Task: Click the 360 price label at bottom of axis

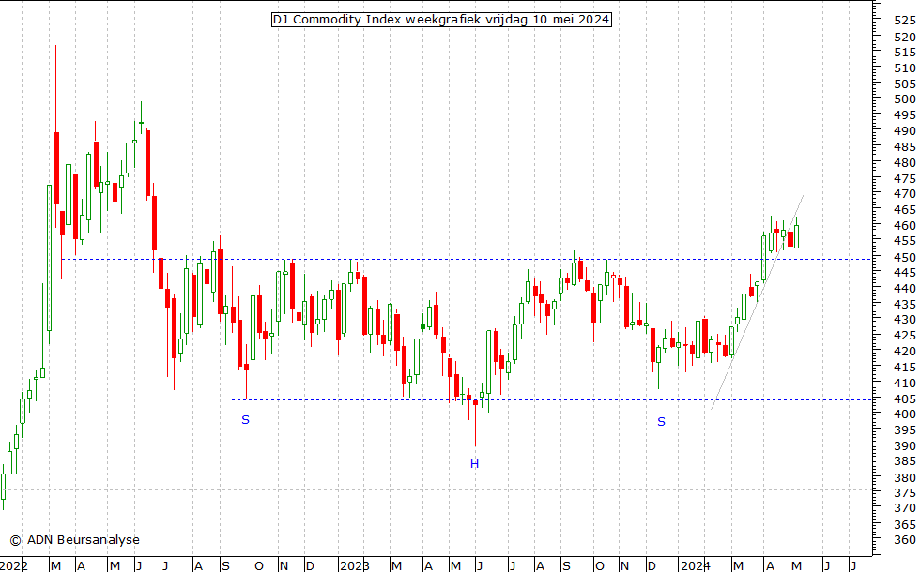Action: point(905,540)
